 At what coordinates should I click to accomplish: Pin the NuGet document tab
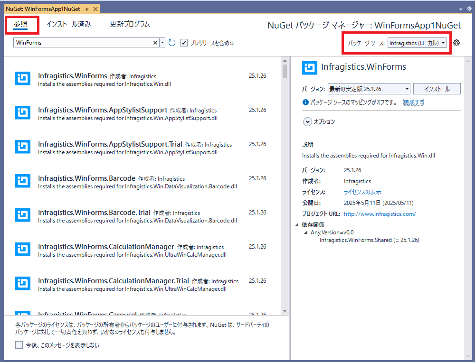[x=87, y=9]
